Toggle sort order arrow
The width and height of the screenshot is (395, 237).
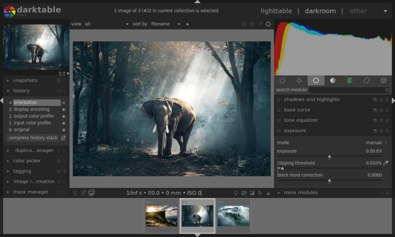pos(187,24)
